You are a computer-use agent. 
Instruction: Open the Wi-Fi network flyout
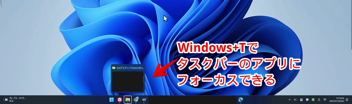tap(325, 100)
